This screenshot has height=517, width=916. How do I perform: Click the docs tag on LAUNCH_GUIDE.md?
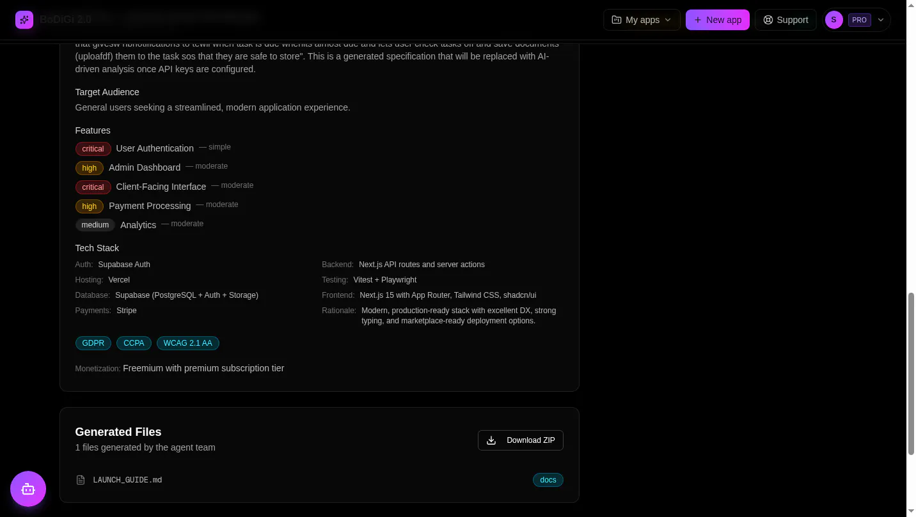pyautogui.click(x=548, y=480)
